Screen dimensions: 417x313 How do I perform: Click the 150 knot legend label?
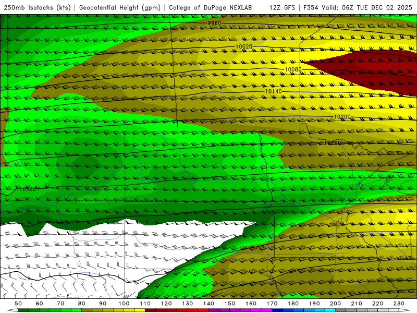230,304
